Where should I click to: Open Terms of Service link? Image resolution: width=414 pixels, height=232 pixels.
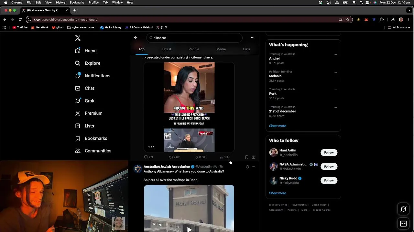point(278,205)
